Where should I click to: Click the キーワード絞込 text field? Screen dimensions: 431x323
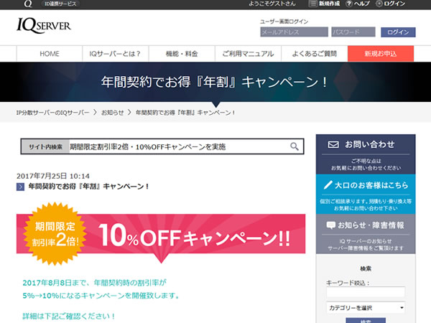tap(366, 291)
